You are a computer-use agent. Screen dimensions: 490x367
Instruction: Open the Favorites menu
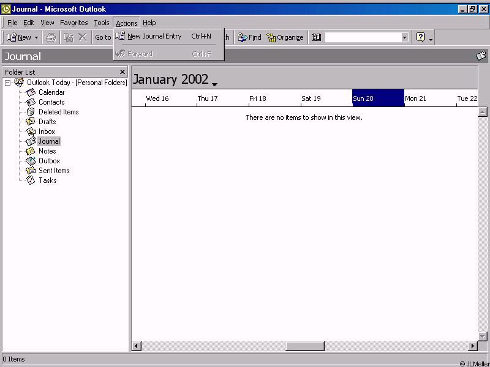click(x=73, y=23)
